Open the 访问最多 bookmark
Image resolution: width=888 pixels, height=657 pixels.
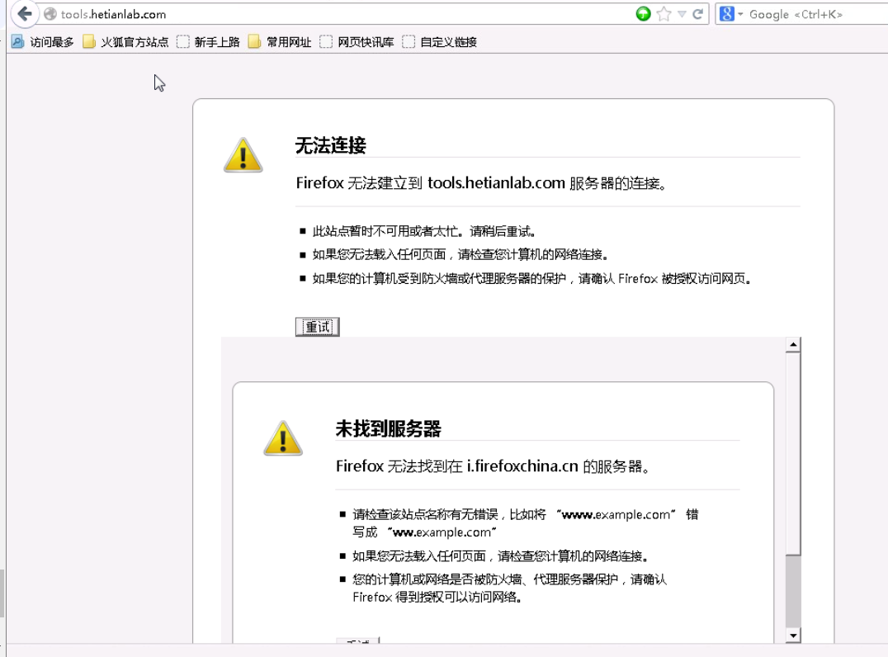pos(43,42)
